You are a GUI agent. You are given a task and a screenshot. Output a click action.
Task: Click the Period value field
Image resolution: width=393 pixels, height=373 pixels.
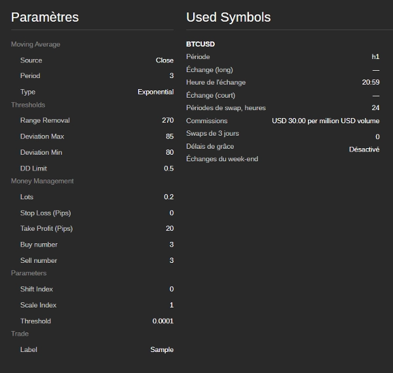[x=171, y=76]
